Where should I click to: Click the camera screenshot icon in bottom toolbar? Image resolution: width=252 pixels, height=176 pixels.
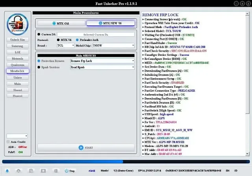point(43,171)
